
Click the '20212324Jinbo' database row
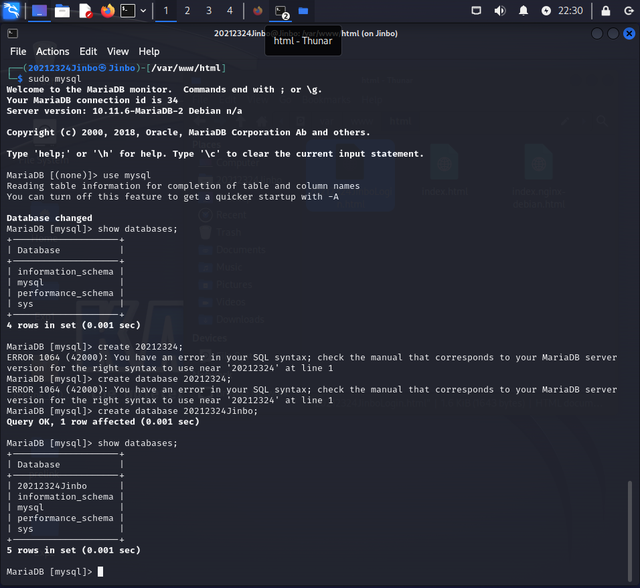click(x=66, y=486)
